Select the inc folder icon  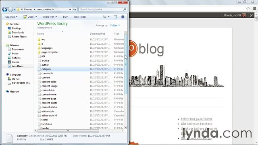coord(39,39)
